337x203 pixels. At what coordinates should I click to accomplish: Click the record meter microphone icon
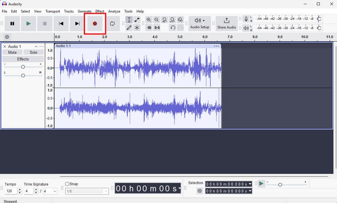click(246, 19)
